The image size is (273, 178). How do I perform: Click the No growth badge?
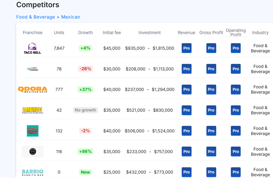point(85,110)
